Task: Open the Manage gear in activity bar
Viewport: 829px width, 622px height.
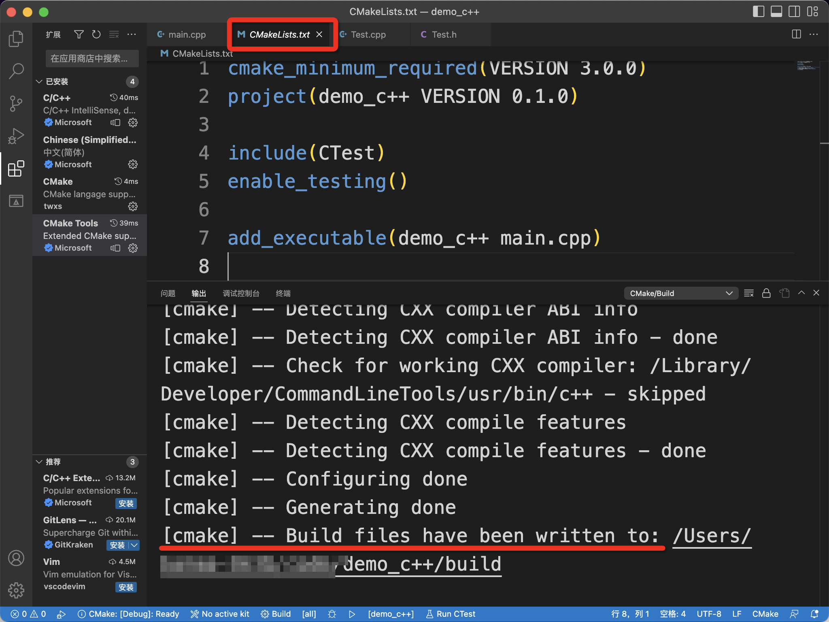Action: click(16, 590)
